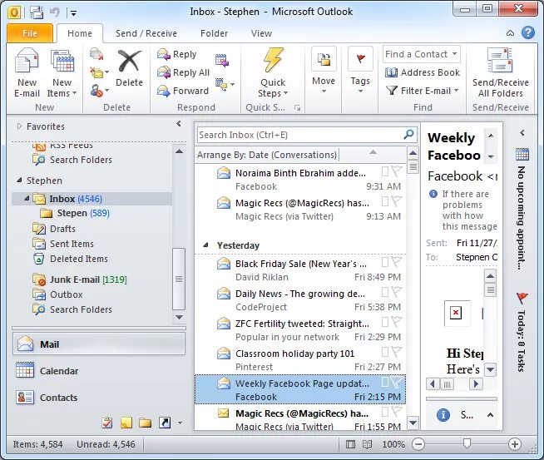Open Filter E-mail dropdown
This screenshot has width=544, height=460.
coord(423,91)
